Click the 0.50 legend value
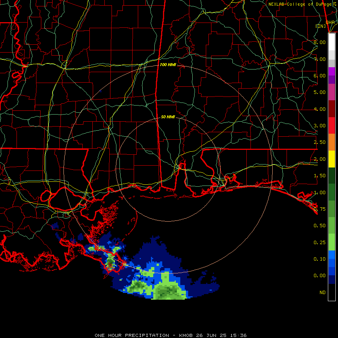Screen dimensions: 338x338 coord(320,226)
